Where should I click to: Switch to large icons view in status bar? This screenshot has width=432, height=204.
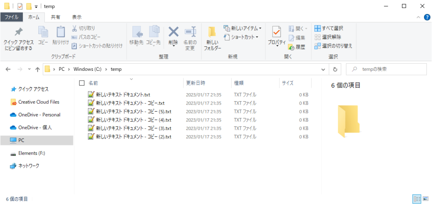pos(426,199)
